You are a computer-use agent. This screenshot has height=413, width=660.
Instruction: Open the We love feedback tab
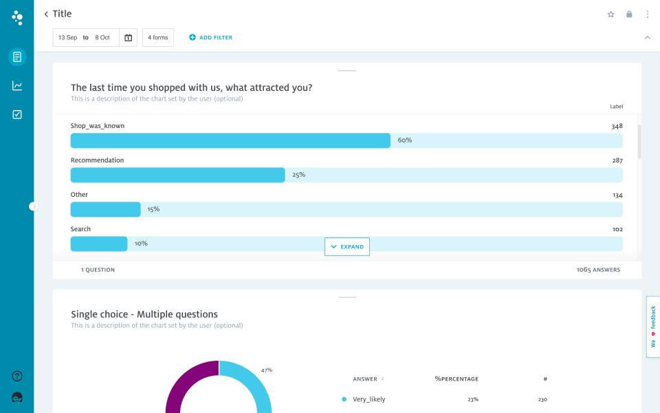pyautogui.click(x=653, y=326)
